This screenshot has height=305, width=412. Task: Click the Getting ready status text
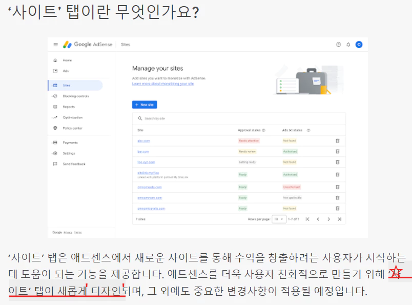click(x=247, y=162)
